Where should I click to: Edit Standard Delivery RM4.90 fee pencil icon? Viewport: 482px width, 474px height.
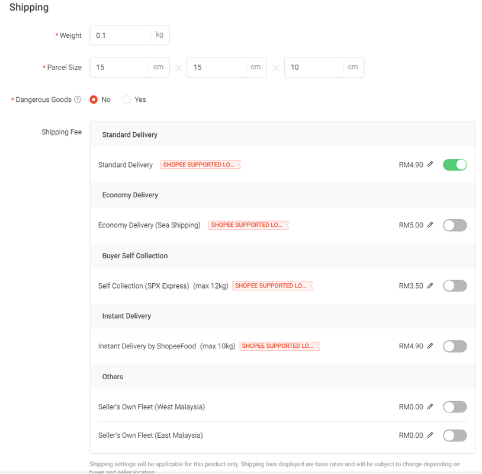click(430, 164)
